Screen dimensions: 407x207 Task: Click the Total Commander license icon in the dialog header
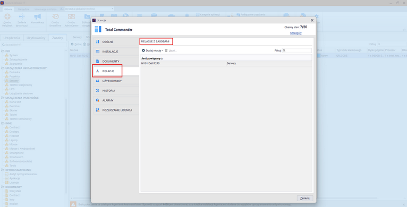(x=98, y=29)
